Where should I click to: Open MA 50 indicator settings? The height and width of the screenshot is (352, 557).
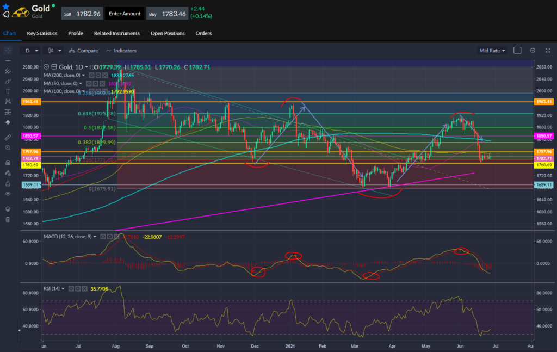[x=96, y=83]
